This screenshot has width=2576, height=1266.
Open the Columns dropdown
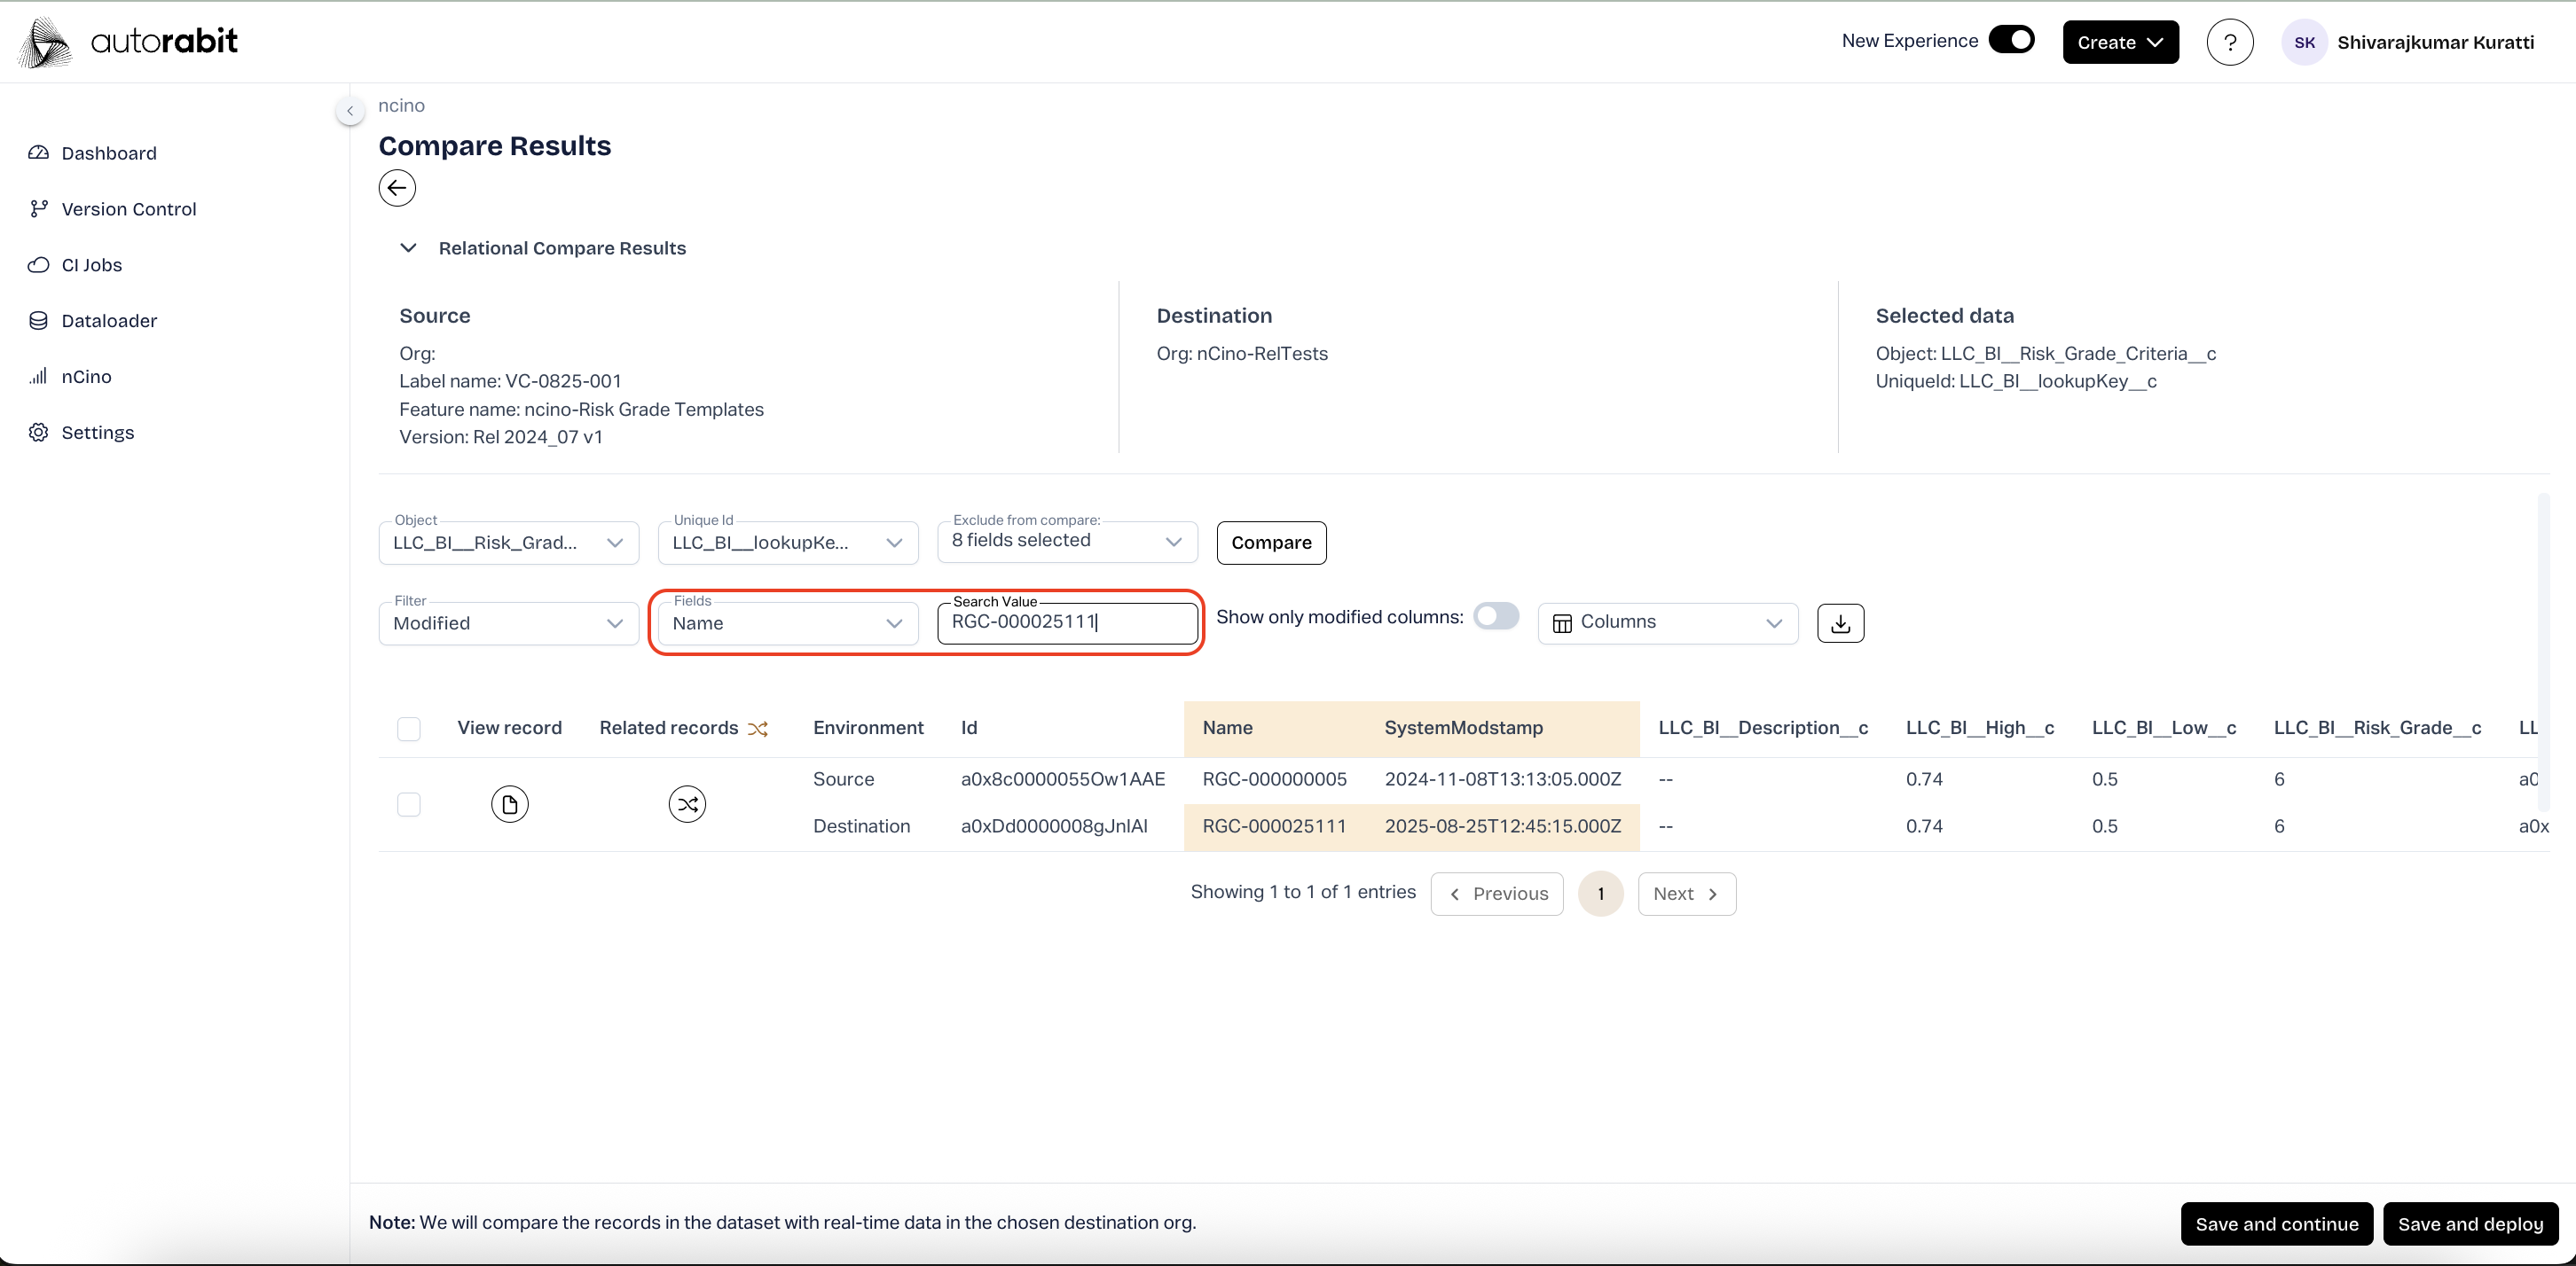pos(1667,622)
